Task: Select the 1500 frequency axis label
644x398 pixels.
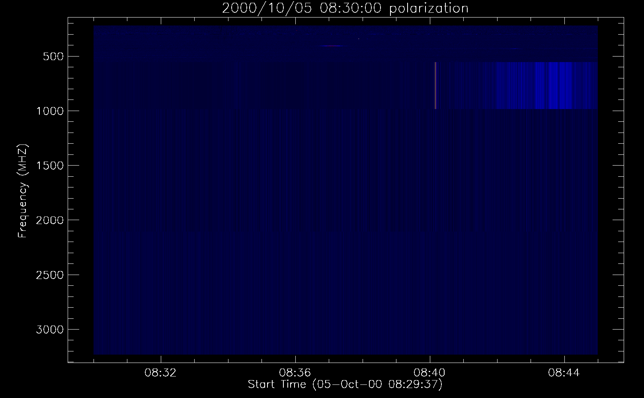Action: (x=50, y=166)
